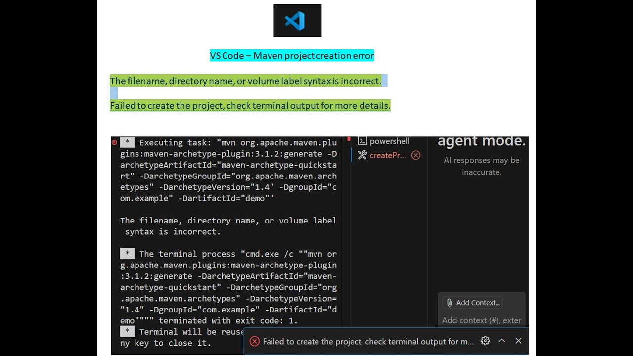Dismiss the failed project notification with the X

pos(518,341)
